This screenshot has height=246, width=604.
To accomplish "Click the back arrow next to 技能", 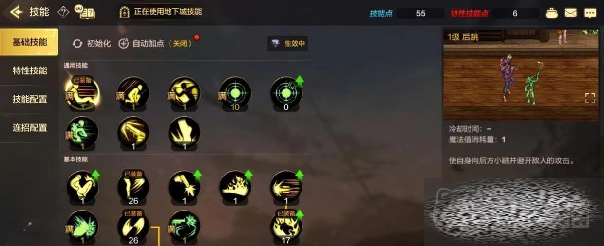I will pyautogui.click(x=17, y=12).
